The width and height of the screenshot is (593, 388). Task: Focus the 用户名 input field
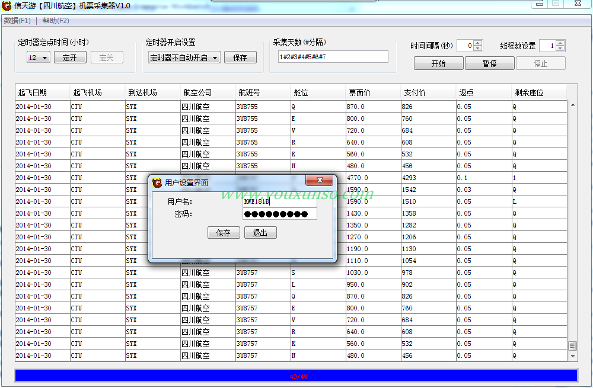click(279, 201)
